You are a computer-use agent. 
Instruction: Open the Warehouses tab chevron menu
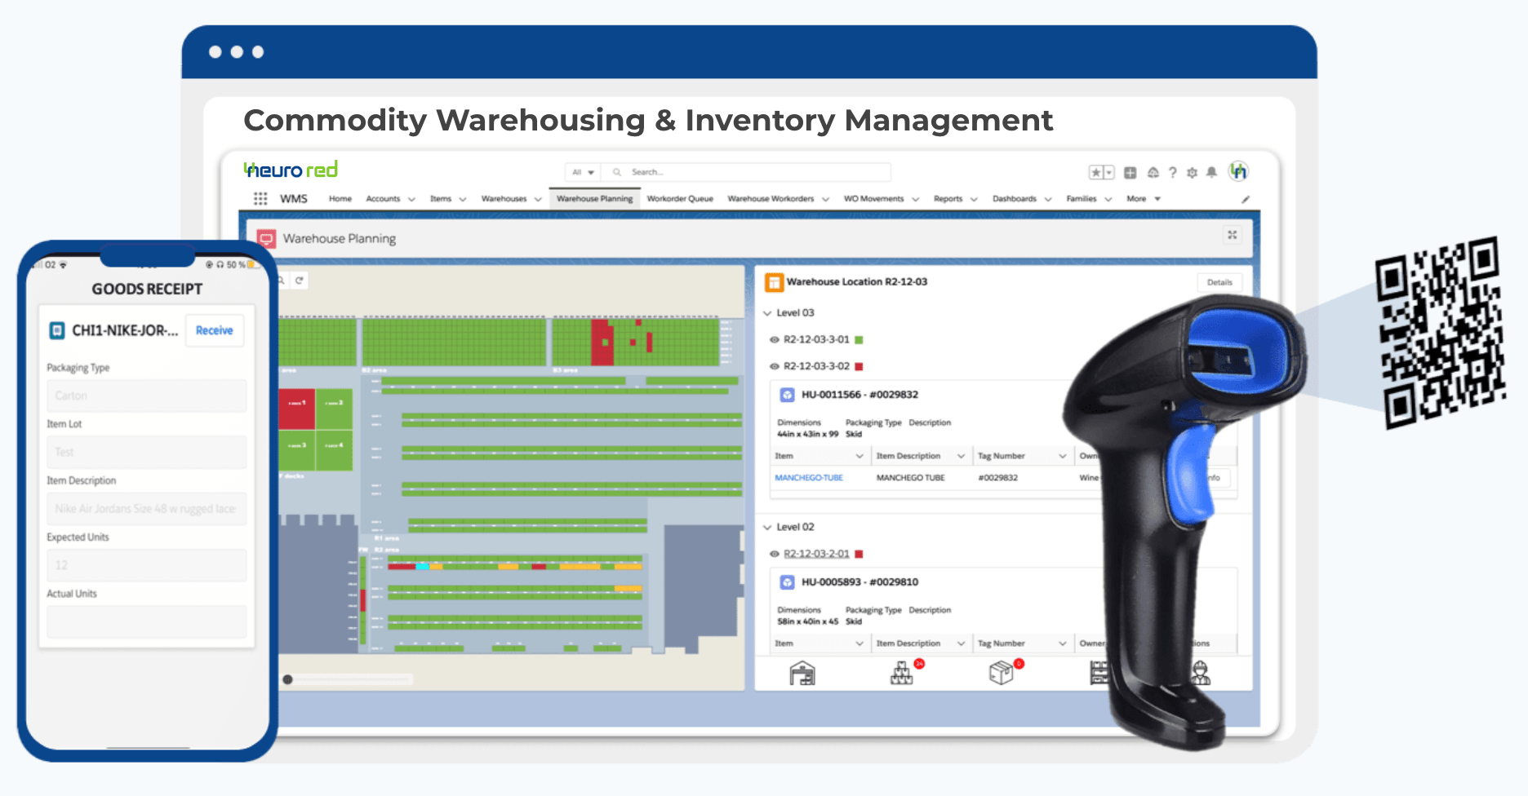tap(538, 199)
